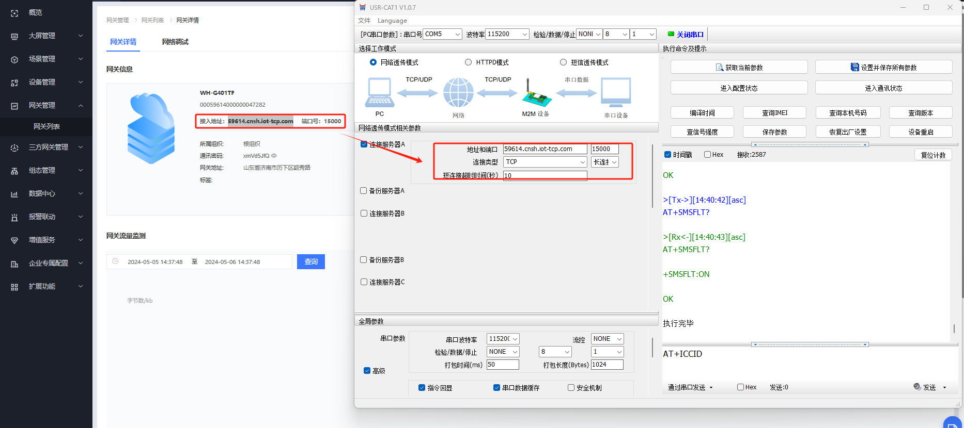Switch to the 网络调试 tab

click(175, 42)
